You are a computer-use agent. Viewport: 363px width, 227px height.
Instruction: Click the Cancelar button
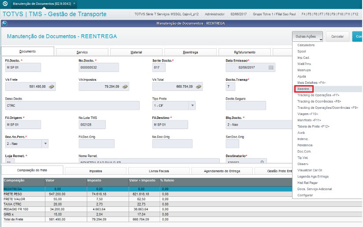click(x=337, y=36)
